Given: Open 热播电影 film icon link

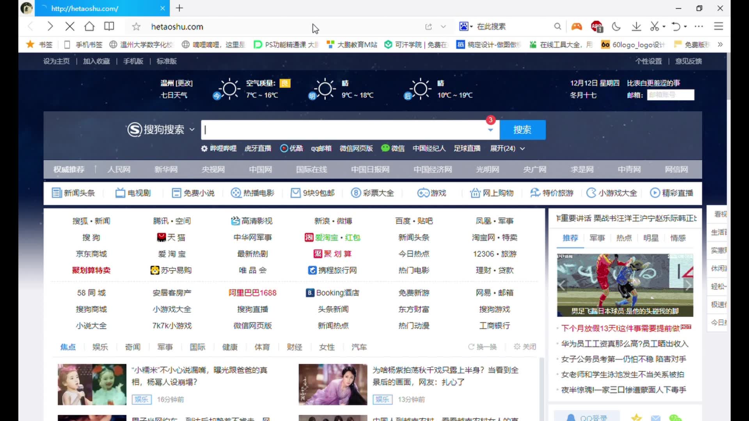Looking at the screenshot, I should point(252,193).
